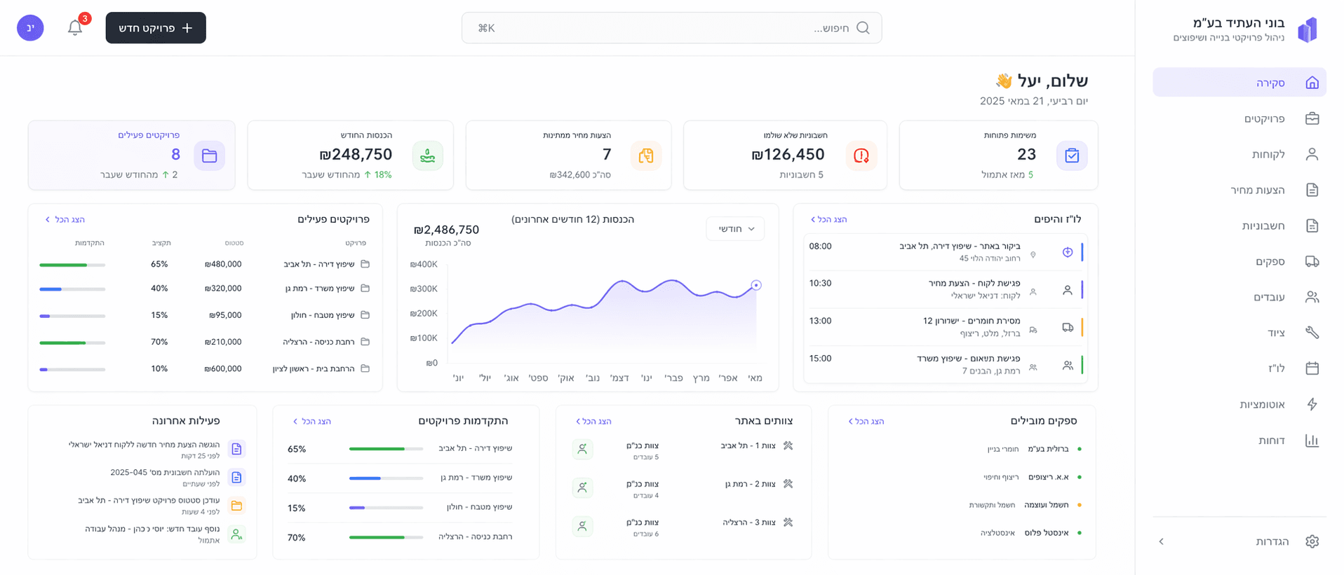The image size is (1344, 575).
Task: Click the פרויקט חדש button
Action: [156, 28]
